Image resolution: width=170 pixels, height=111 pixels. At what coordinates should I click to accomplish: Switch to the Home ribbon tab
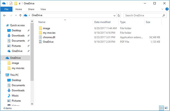(19, 9)
